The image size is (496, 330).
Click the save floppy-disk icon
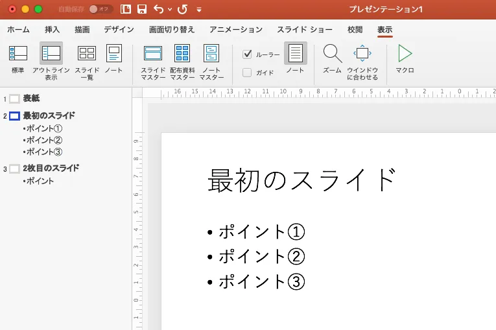pyautogui.click(x=142, y=9)
